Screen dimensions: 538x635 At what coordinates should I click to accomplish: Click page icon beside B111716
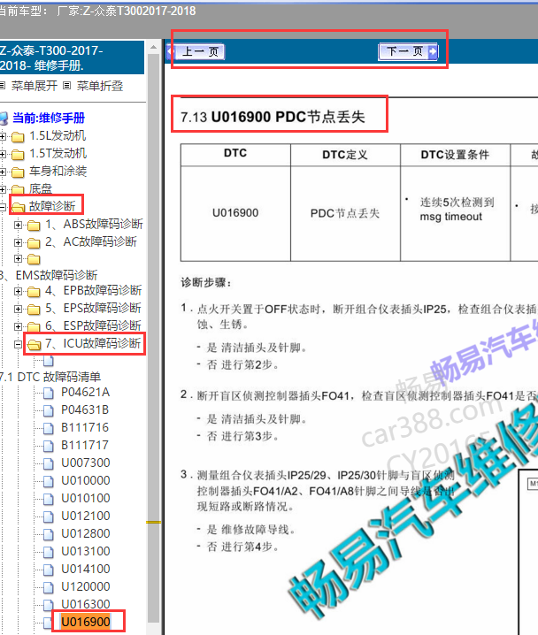pyautogui.click(x=48, y=428)
